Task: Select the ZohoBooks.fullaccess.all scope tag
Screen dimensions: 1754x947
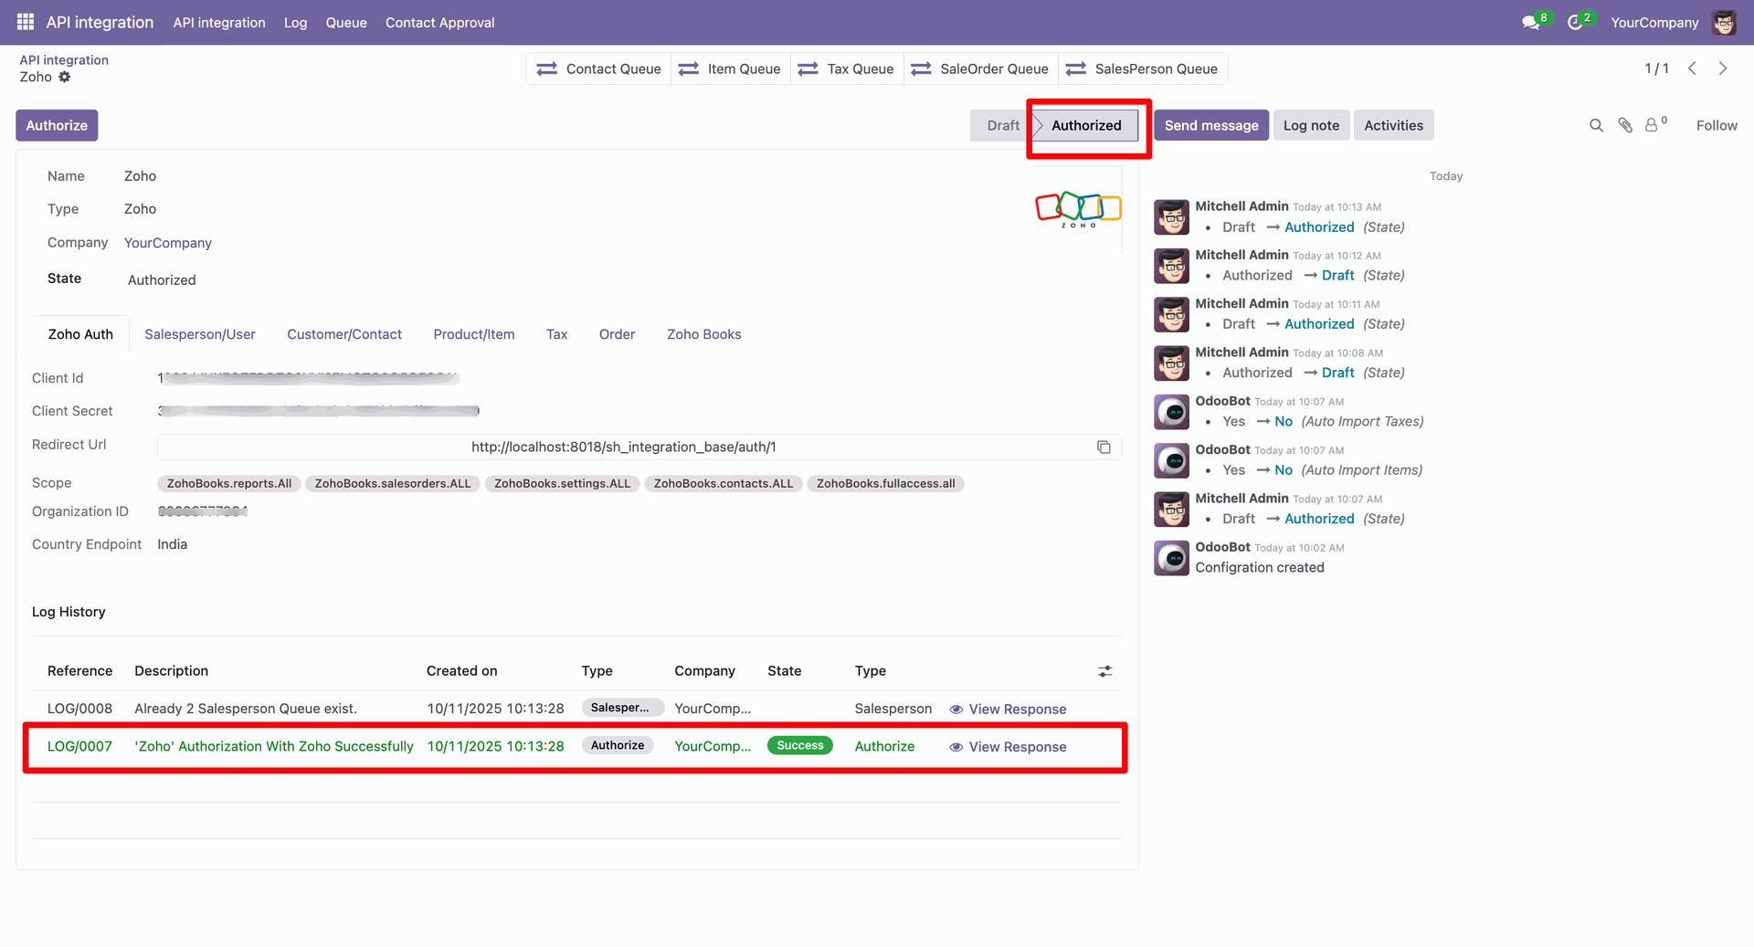Action: pyautogui.click(x=886, y=483)
